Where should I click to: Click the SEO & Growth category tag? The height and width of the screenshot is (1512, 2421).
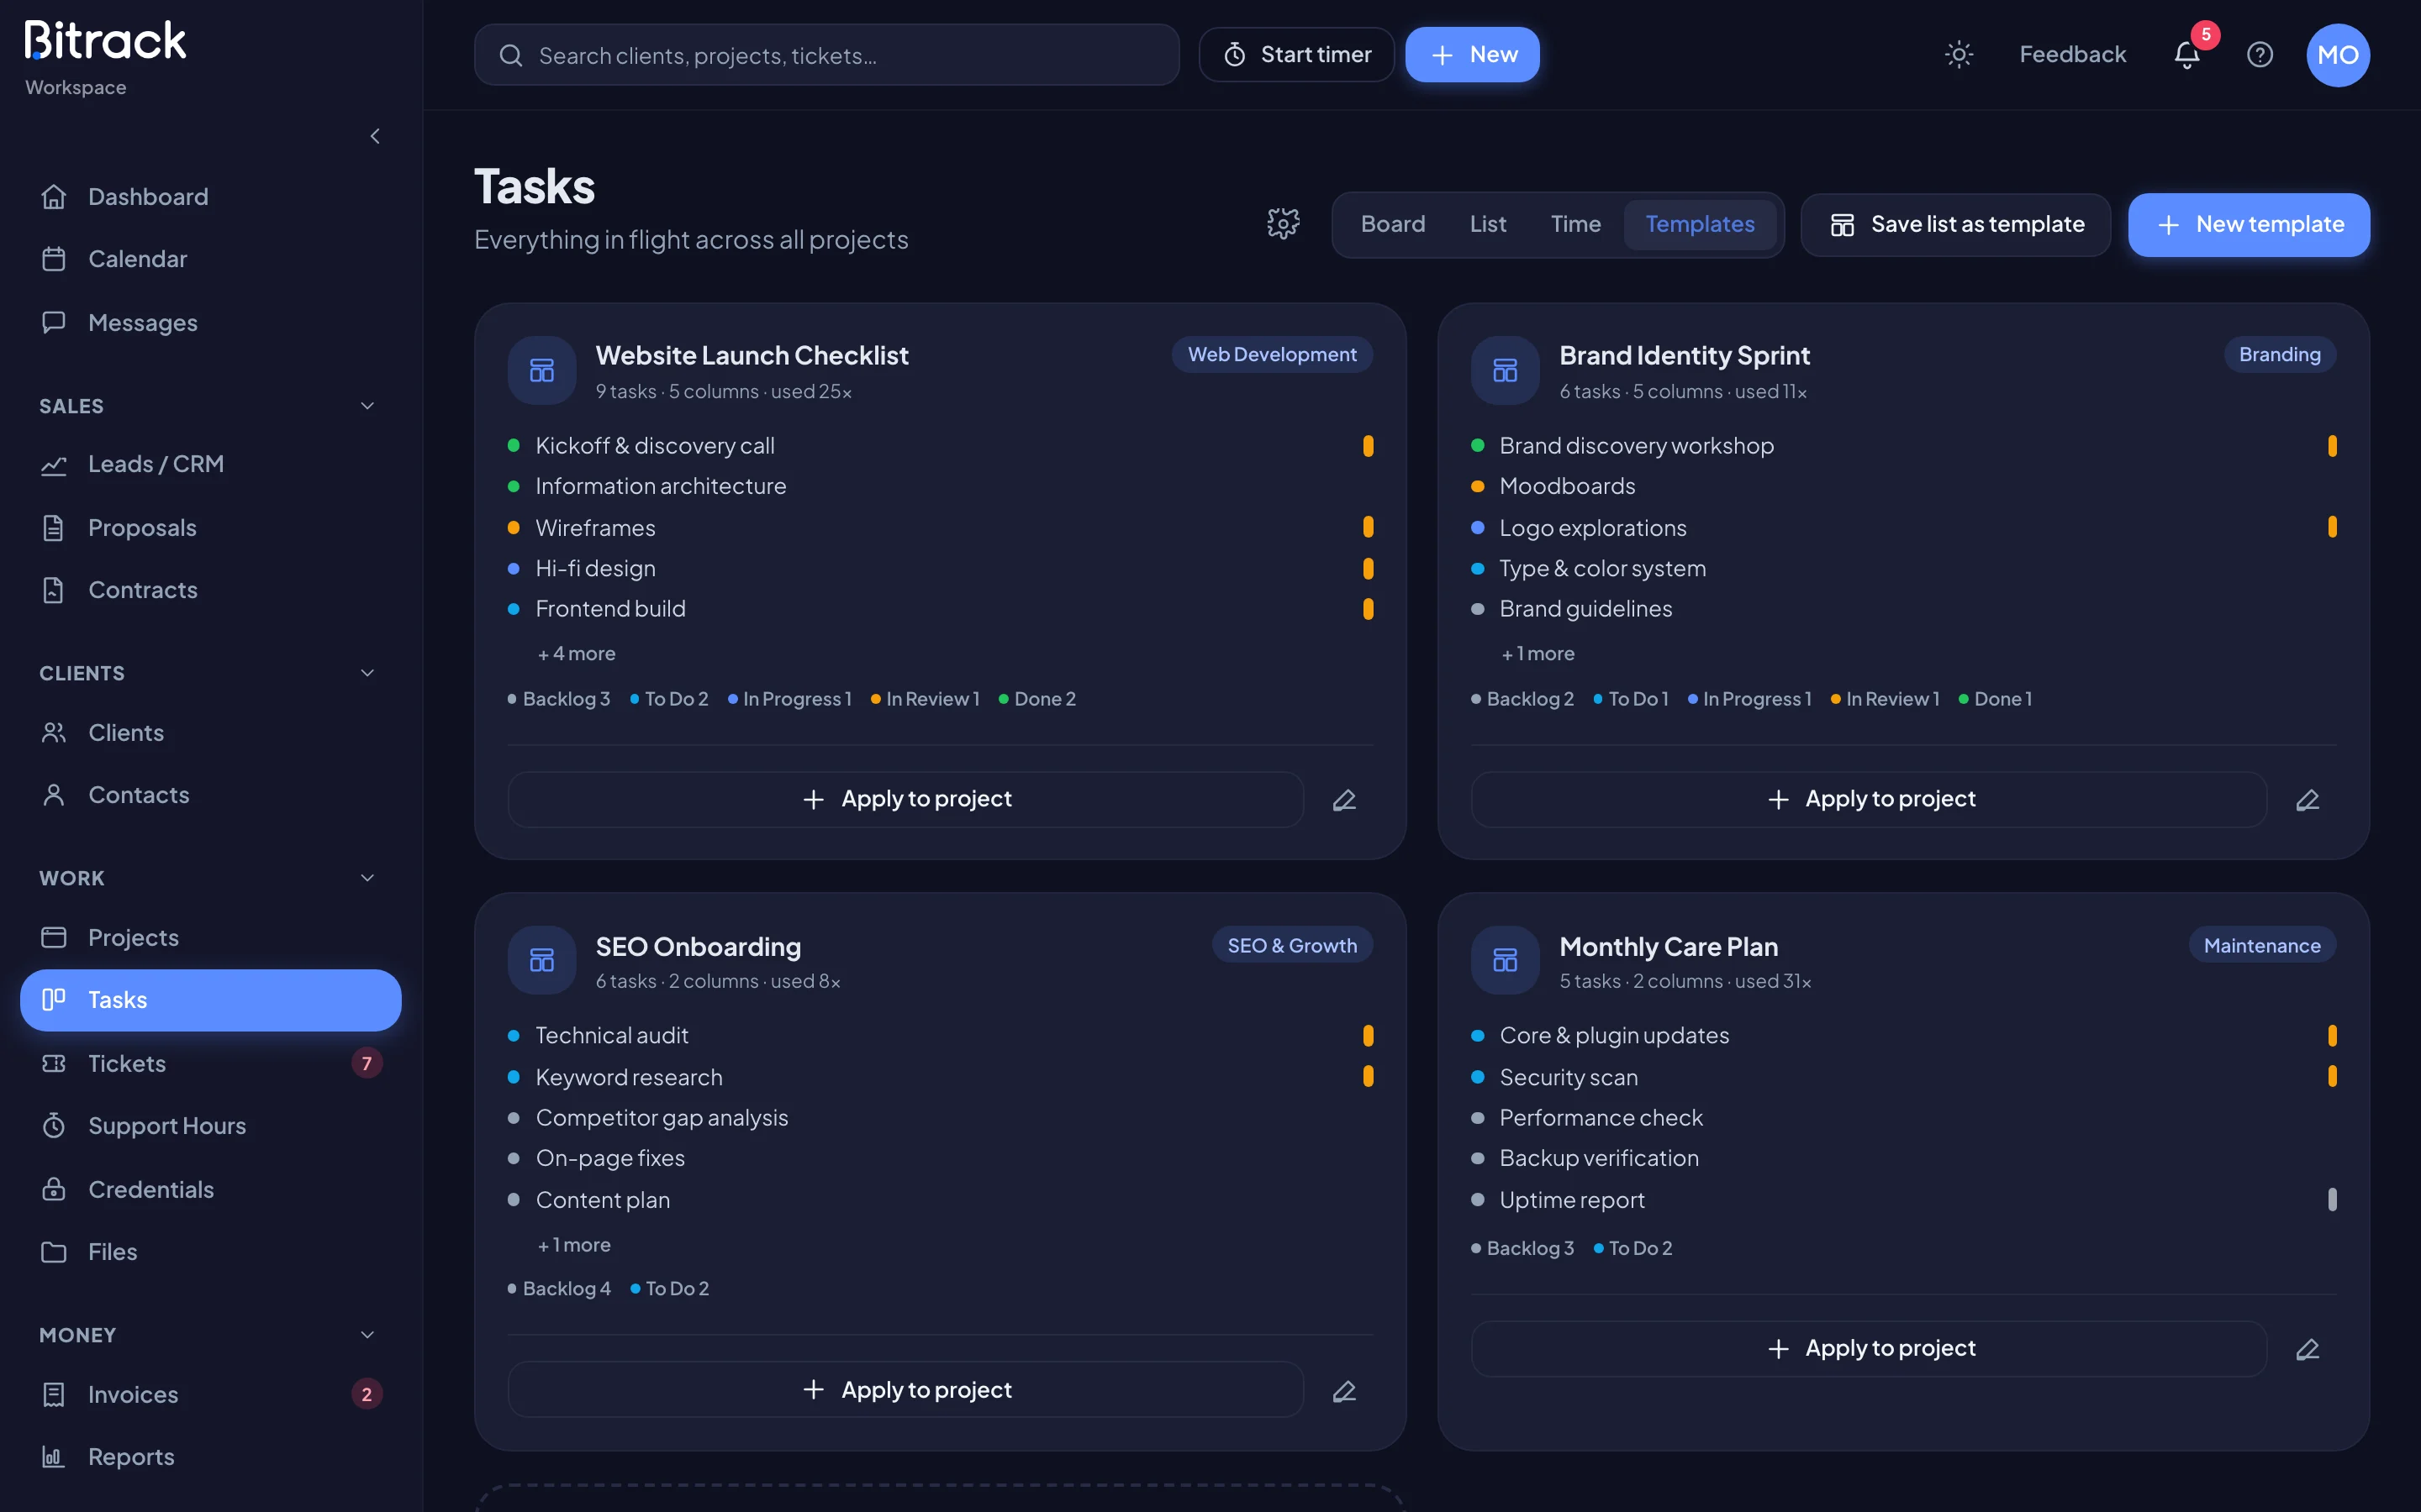(1291, 945)
